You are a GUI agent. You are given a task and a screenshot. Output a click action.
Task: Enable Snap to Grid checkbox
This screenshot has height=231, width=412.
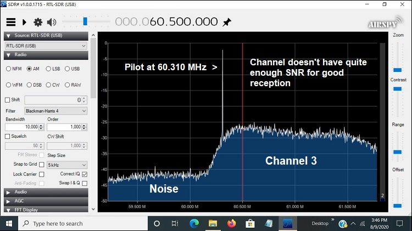[x=41, y=165]
